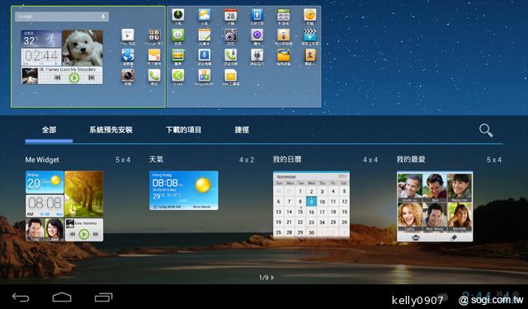The width and height of the screenshot is (528, 309).
Task: Skip to previous track in home widget
Action: (x=58, y=78)
